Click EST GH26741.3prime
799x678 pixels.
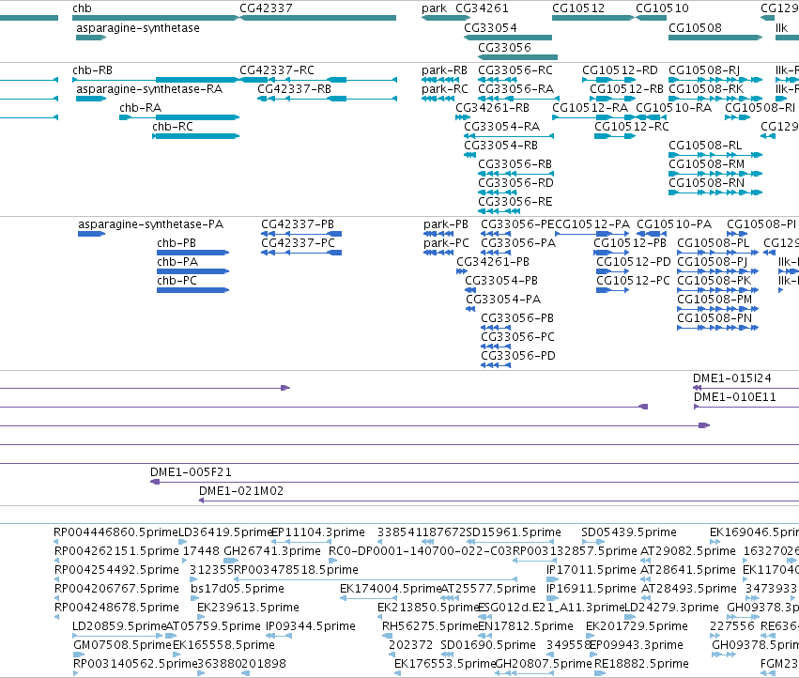click(x=231, y=561)
